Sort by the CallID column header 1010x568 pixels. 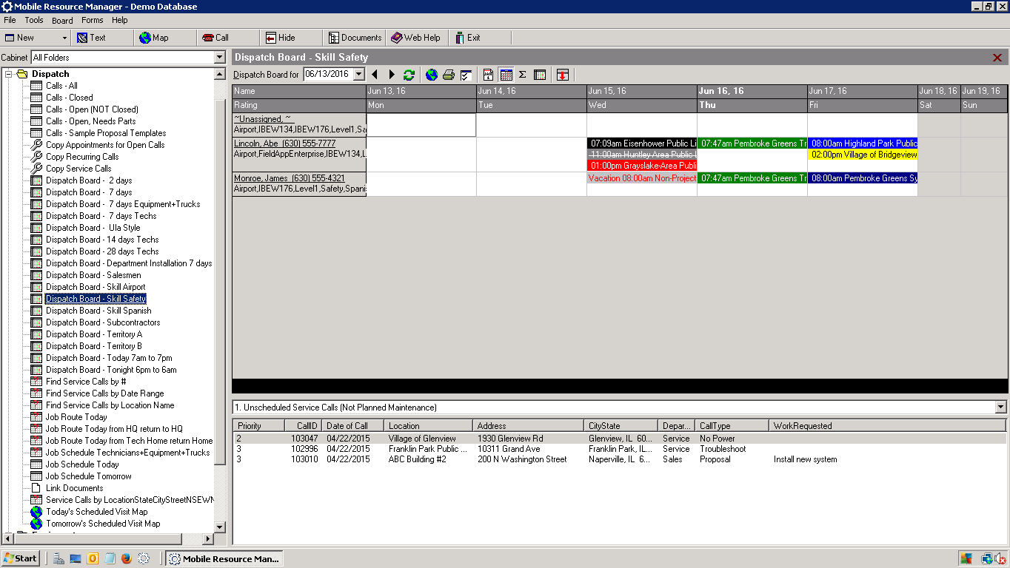click(304, 426)
